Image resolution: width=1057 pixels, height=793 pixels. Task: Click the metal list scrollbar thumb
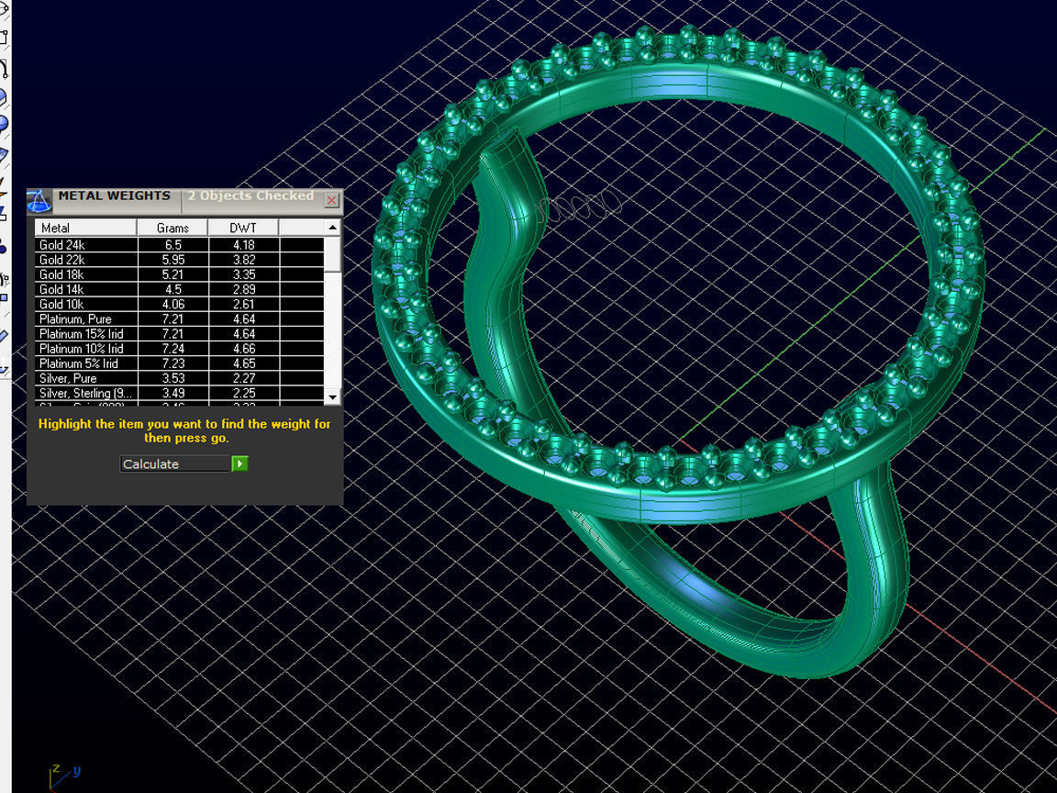331,254
